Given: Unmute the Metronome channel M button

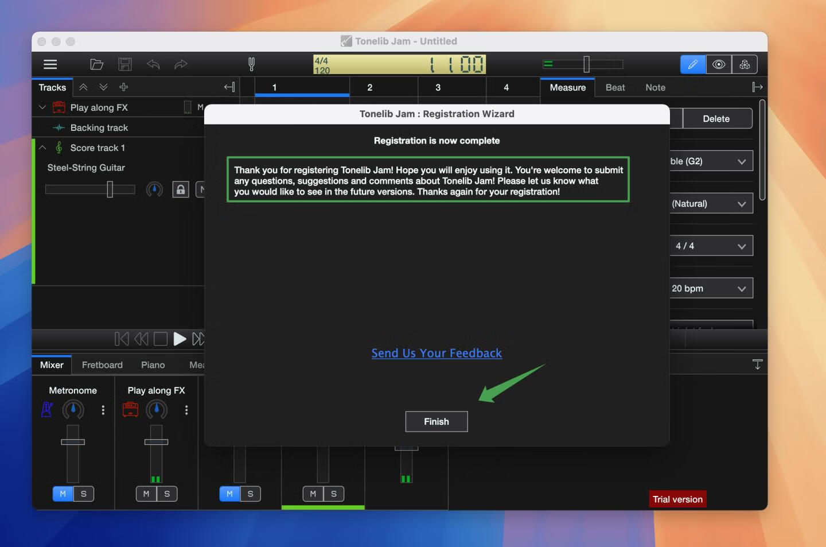Looking at the screenshot, I should (63, 494).
